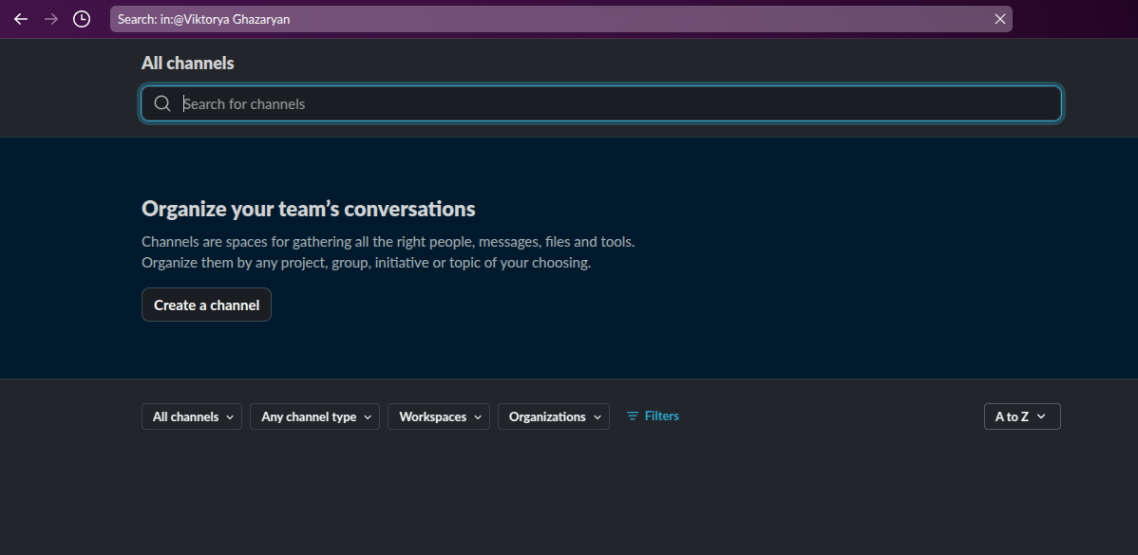Image resolution: width=1138 pixels, height=555 pixels.
Task: Click the chevron on the Organizations button
Action: 597,416
